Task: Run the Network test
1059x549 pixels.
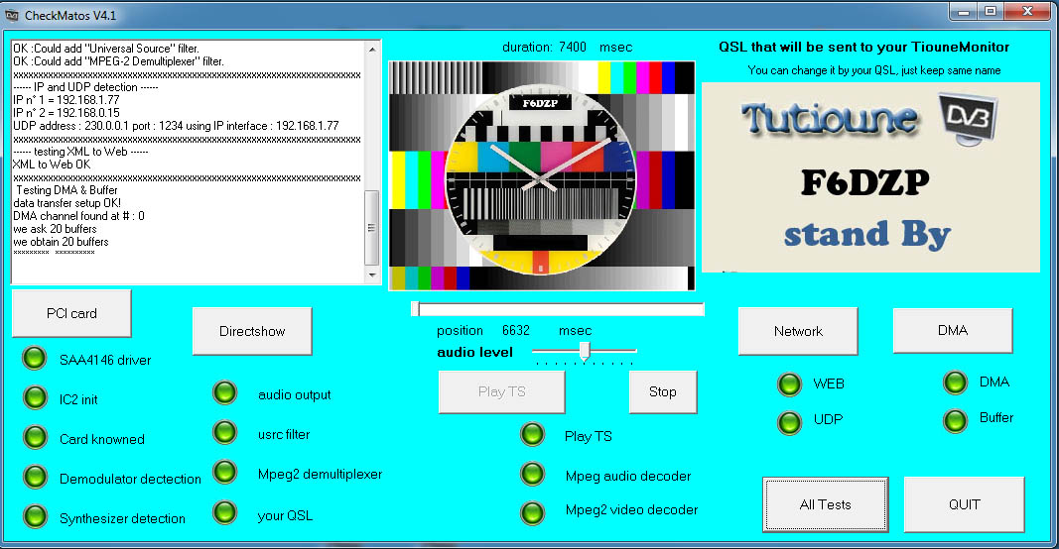Action: tap(798, 331)
